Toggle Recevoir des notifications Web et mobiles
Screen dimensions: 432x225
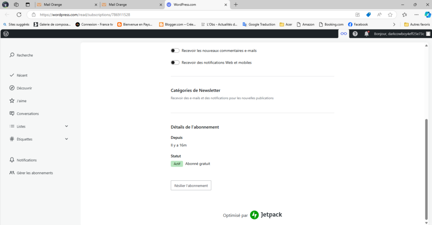[x=175, y=62]
